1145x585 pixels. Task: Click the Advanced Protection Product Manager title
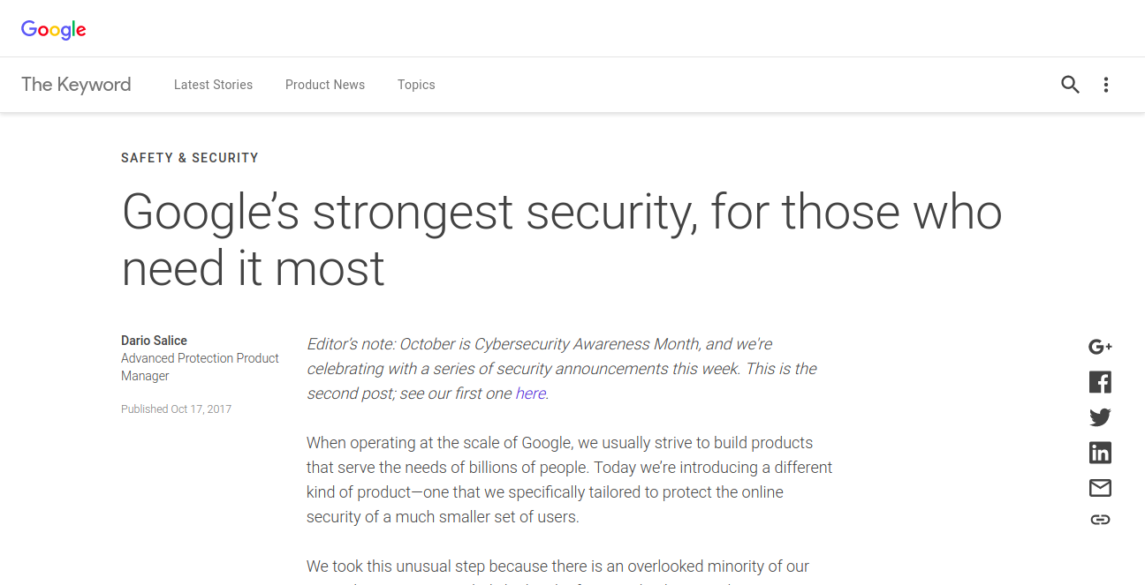point(200,367)
